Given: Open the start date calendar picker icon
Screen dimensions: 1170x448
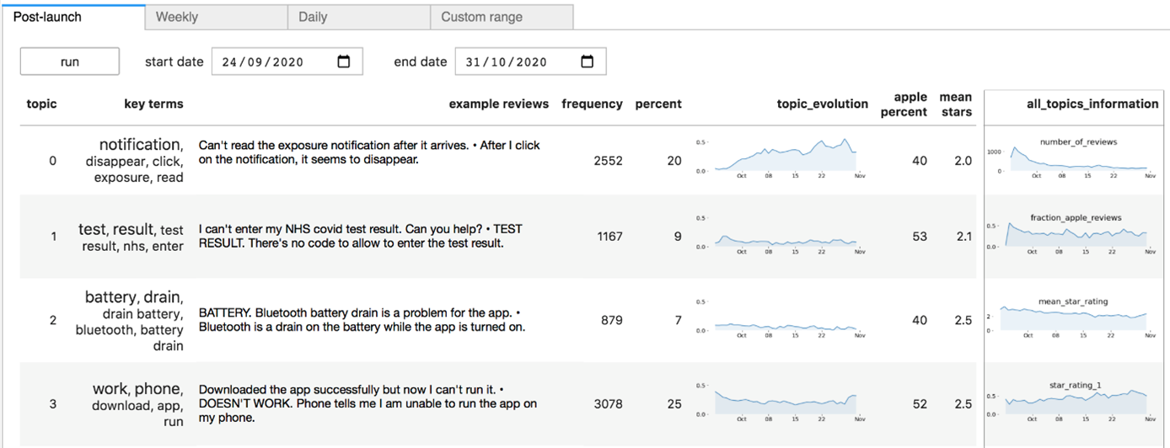Looking at the screenshot, I should [344, 61].
